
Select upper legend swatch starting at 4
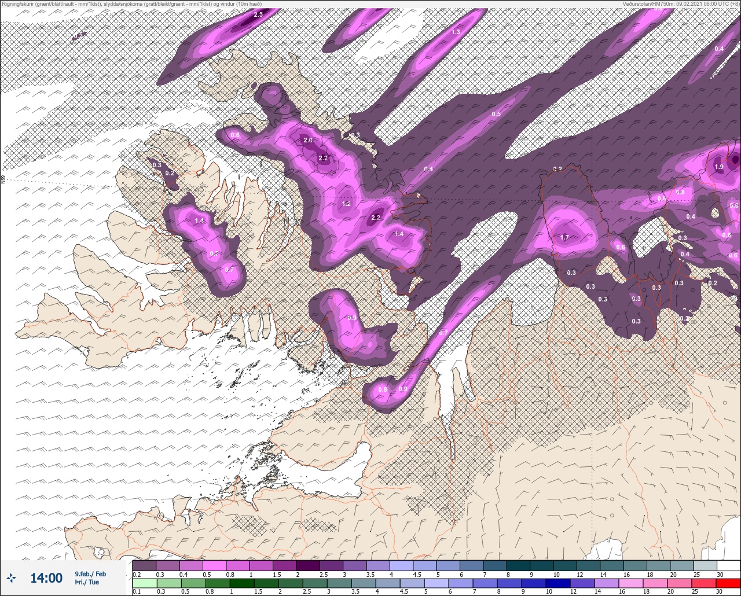coord(401,565)
